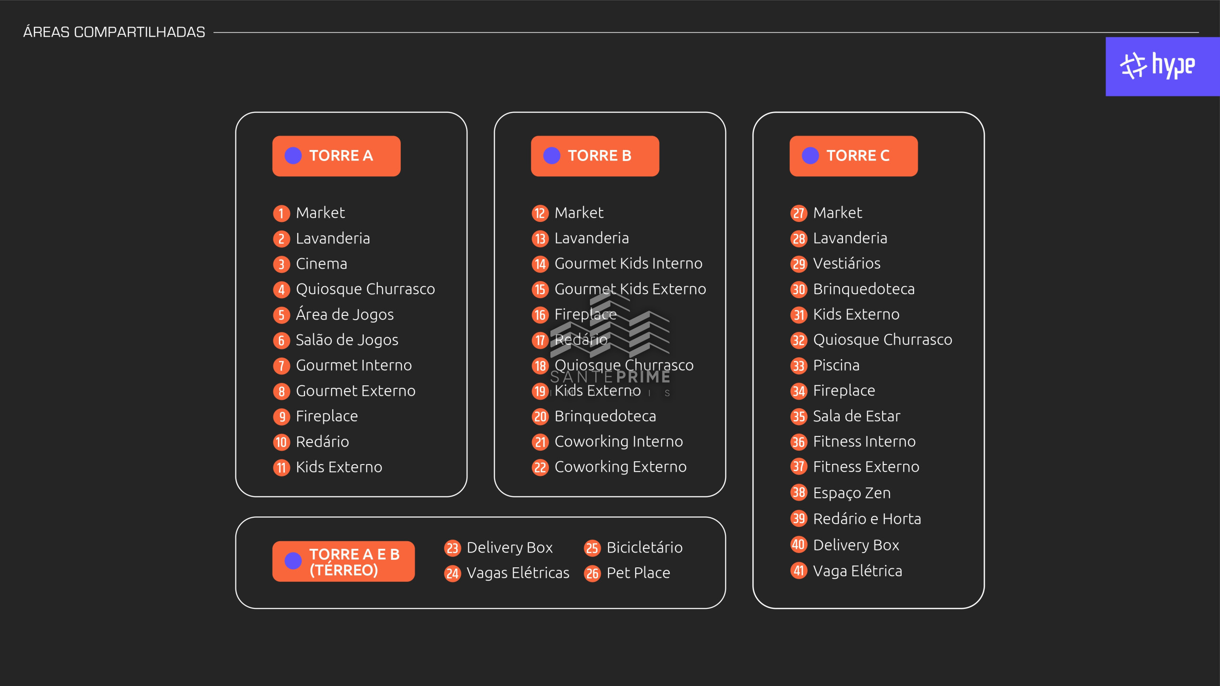Click number 38 Espaço Zen badge

[799, 493]
